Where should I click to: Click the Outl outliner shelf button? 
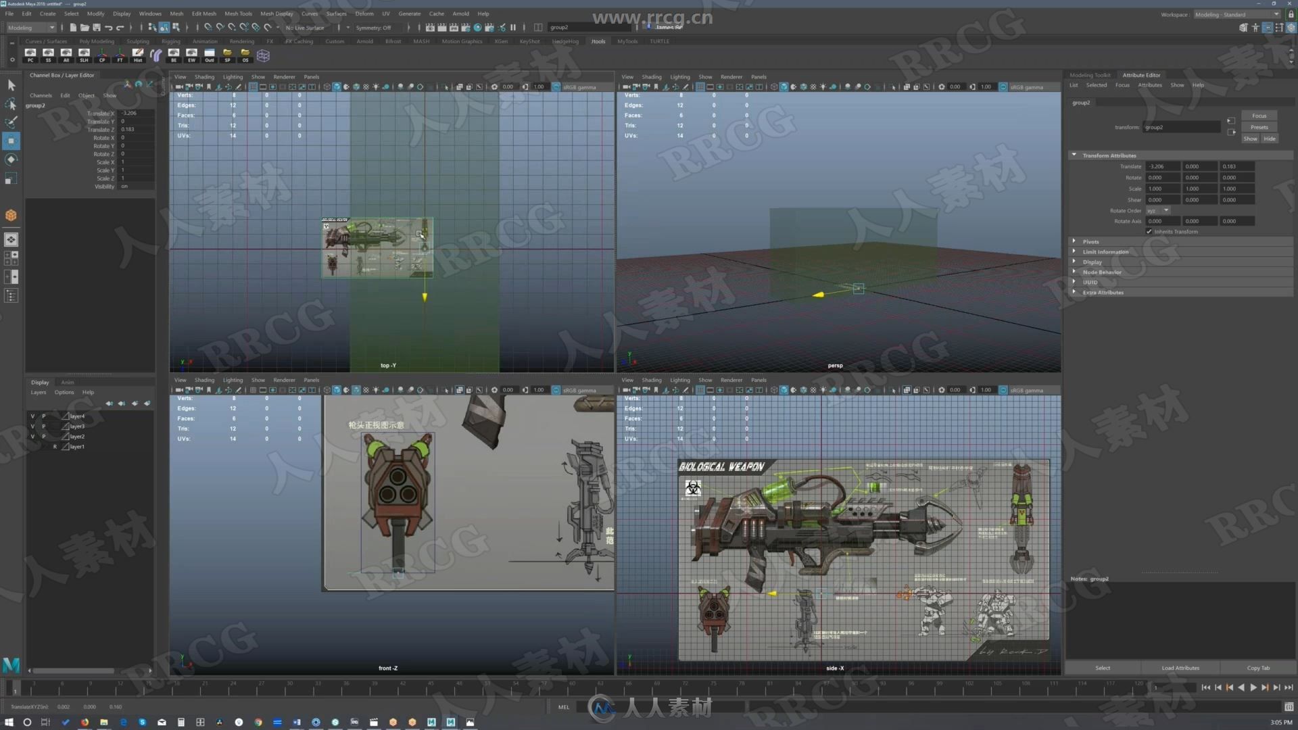click(210, 55)
